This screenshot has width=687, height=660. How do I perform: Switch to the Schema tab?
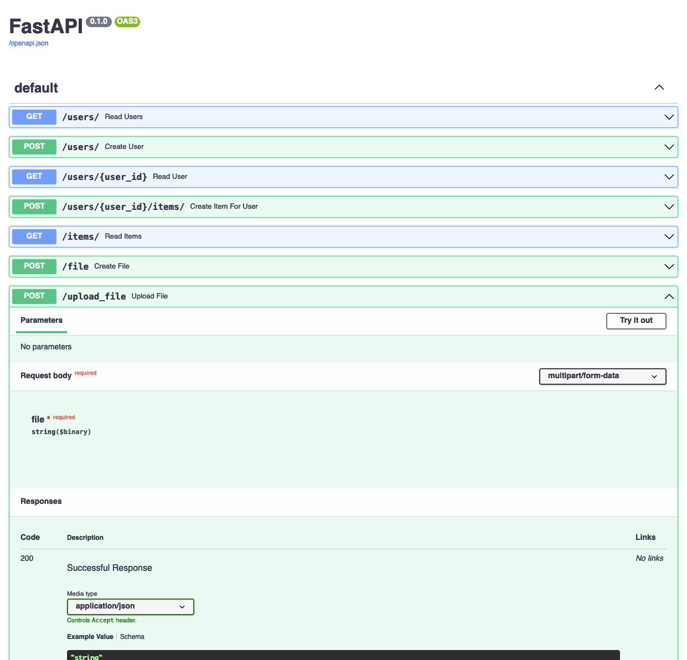click(132, 637)
